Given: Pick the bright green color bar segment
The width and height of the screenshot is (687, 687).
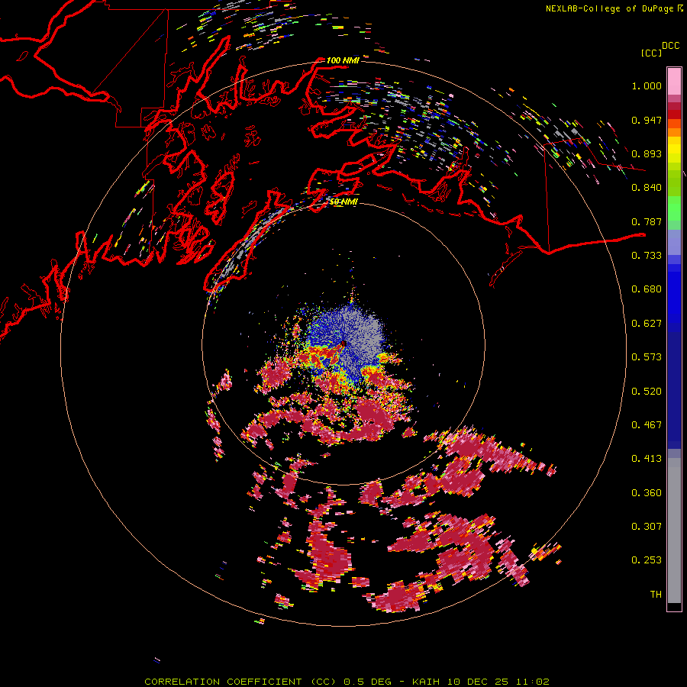Looking at the screenshot, I should pyautogui.click(x=674, y=208).
